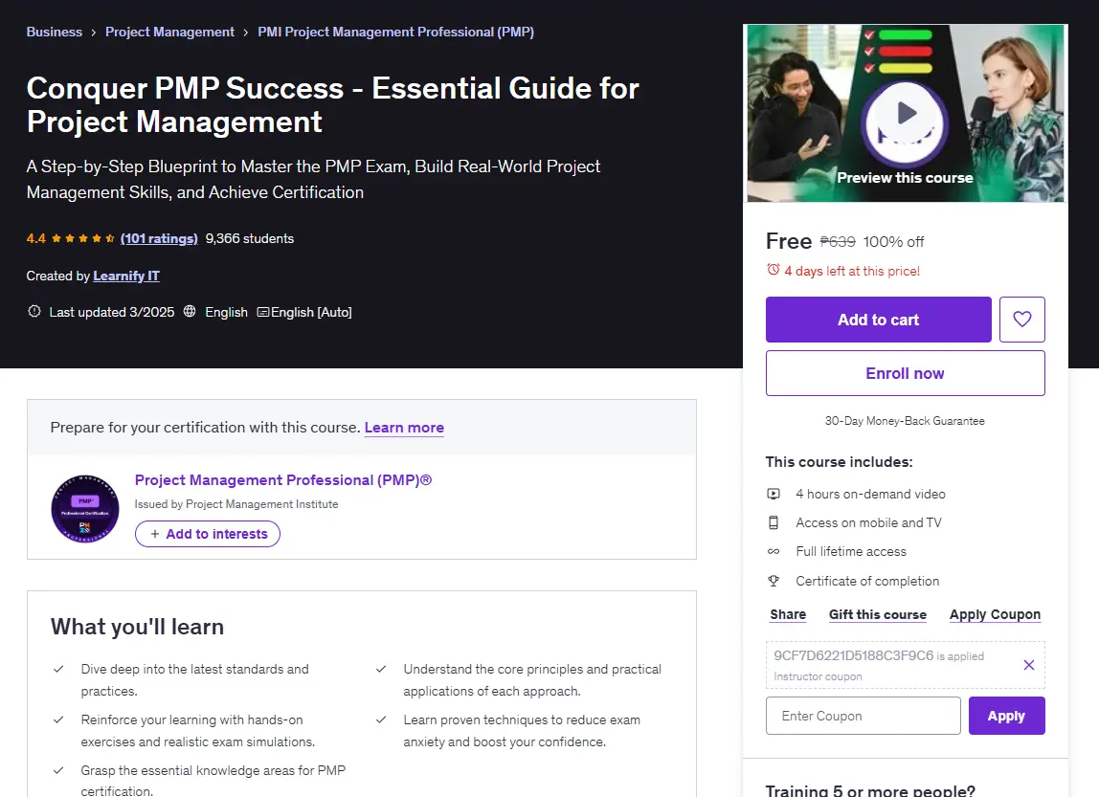Visit instructor Learnify IT profile
Image resolution: width=1099 pixels, height=797 pixels.
coord(126,276)
